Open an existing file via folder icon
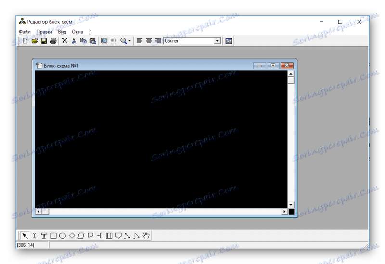This screenshot has width=385, height=264. coord(35,41)
